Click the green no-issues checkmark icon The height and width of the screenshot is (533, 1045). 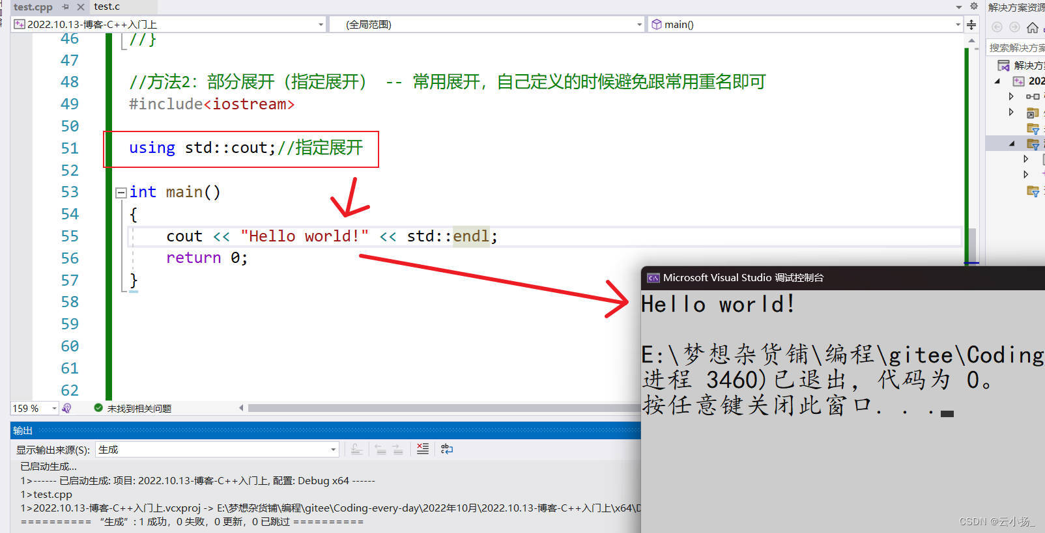98,408
